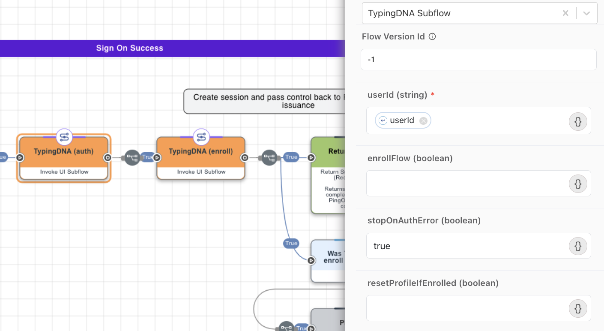
Task: Select the Sign On Success banner
Action: click(172, 48)
